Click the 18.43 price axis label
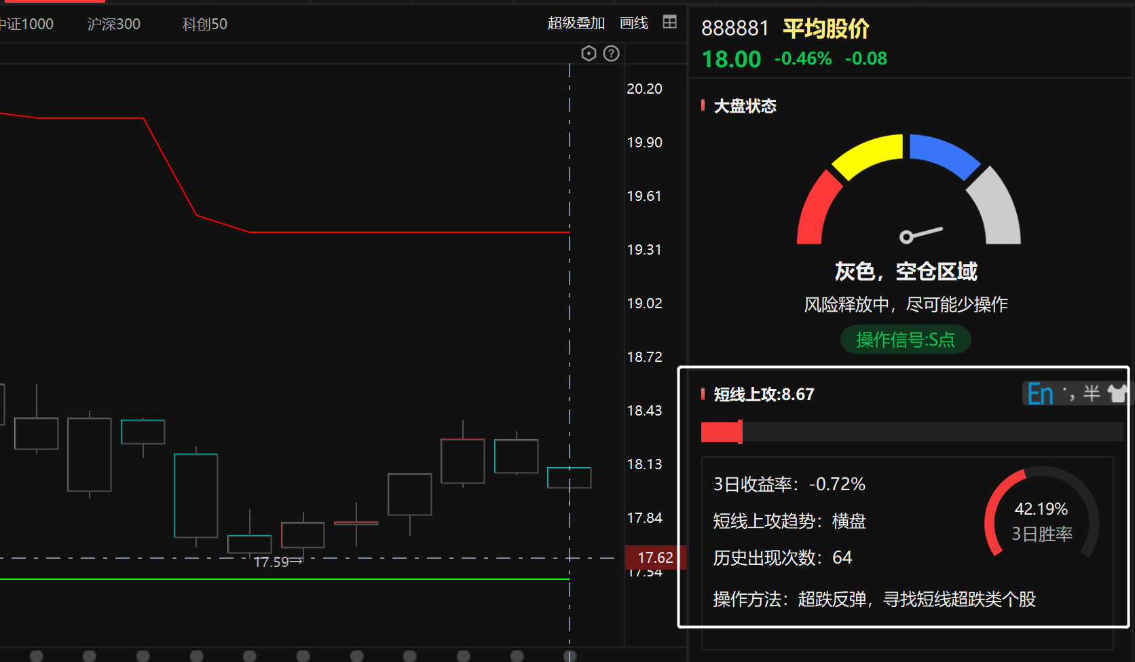 [x=644, y=411]
